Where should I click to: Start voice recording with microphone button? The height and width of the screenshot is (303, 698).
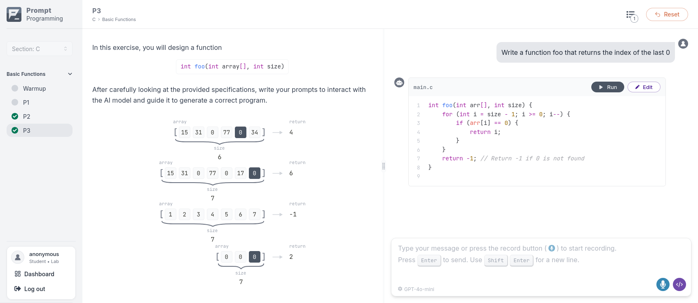663,284
